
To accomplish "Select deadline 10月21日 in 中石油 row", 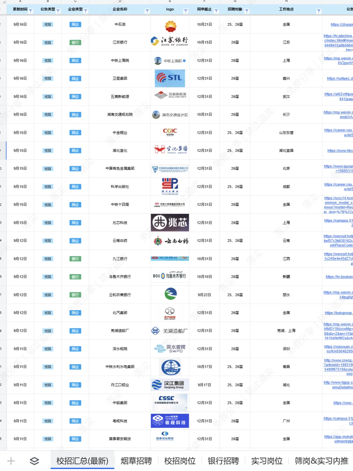I will (205, 25).
